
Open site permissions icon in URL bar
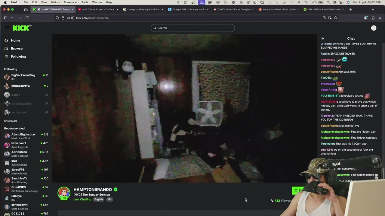tap(69, 18)
